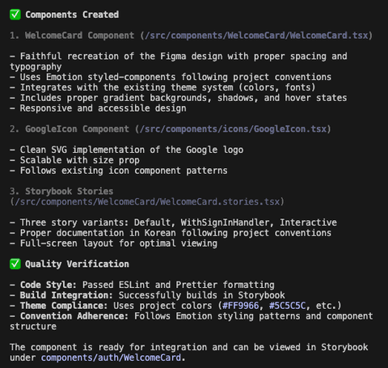
Task: Click the Components Created heading
Action: tap(72, 15)
